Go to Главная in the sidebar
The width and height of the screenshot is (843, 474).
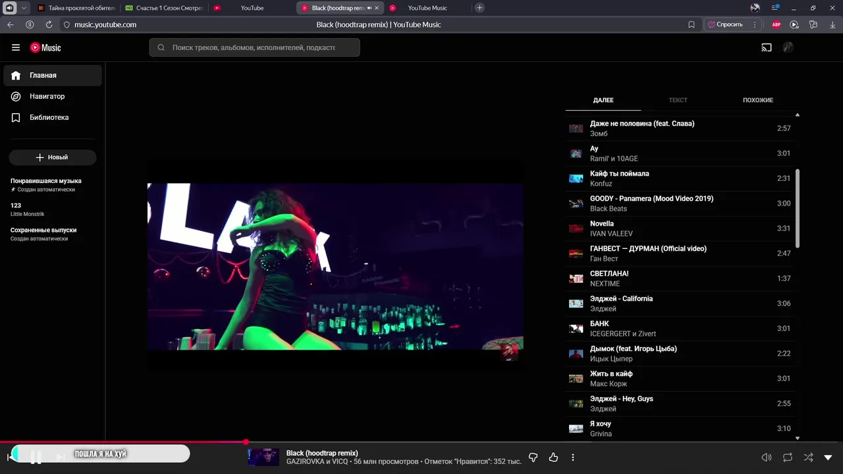pyautogui.click(x=53, y=75)
